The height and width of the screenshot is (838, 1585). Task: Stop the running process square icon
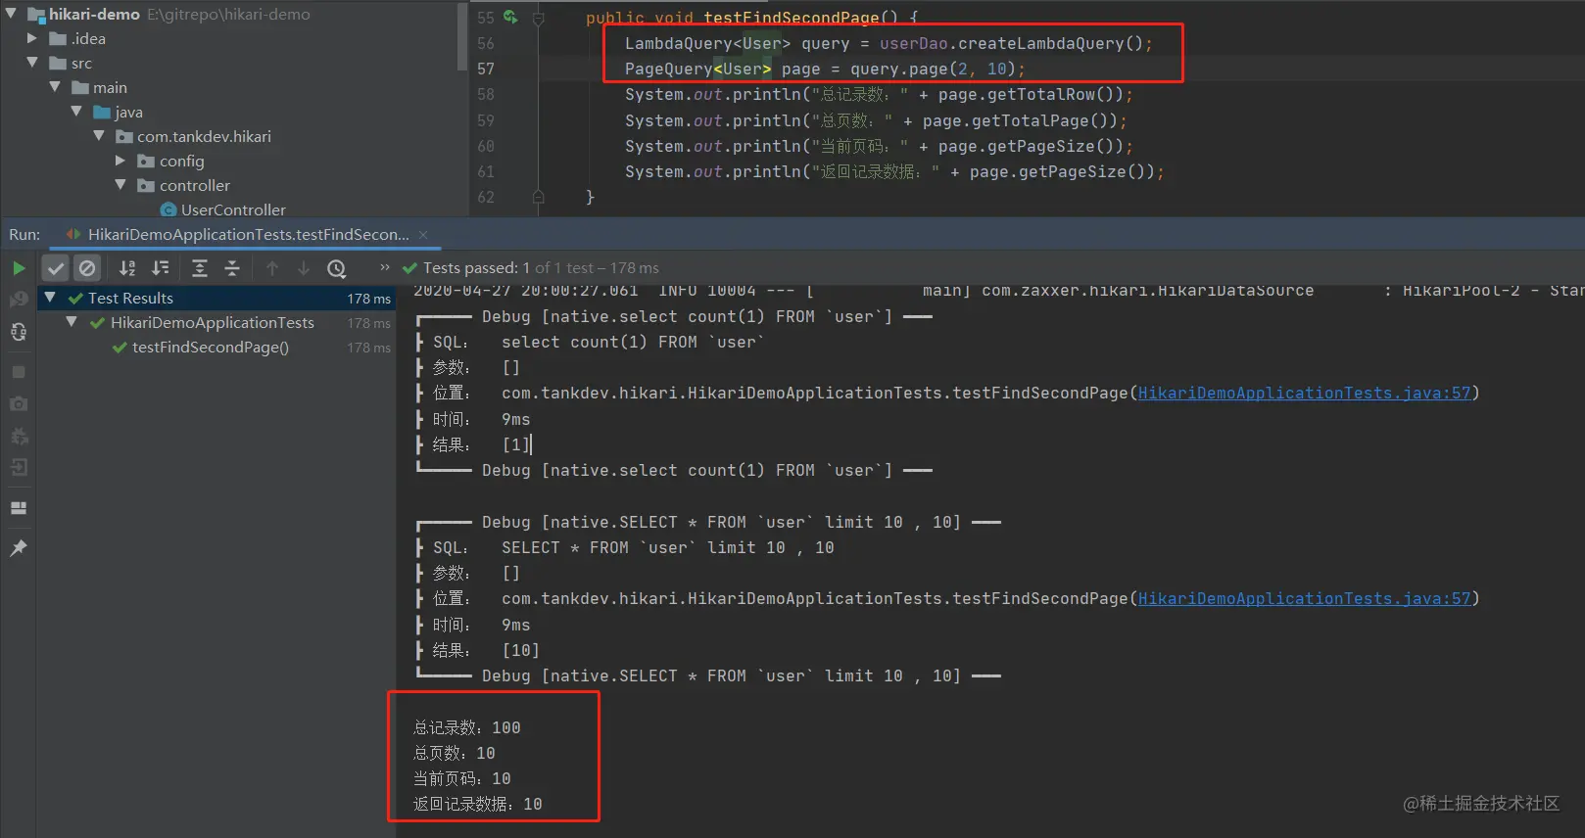tap(19, 372)
